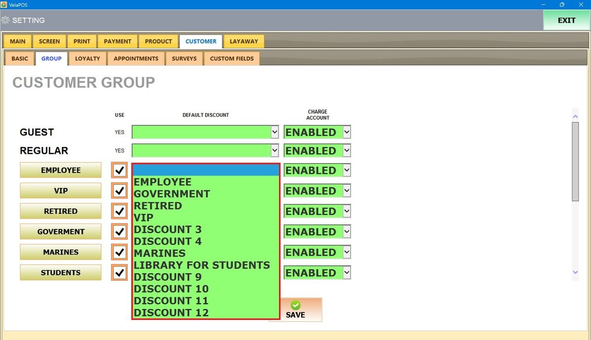The height and width of the screenshot is (340, 591).
Task: Pick VIP in the discount list
Action: (206, 217)
